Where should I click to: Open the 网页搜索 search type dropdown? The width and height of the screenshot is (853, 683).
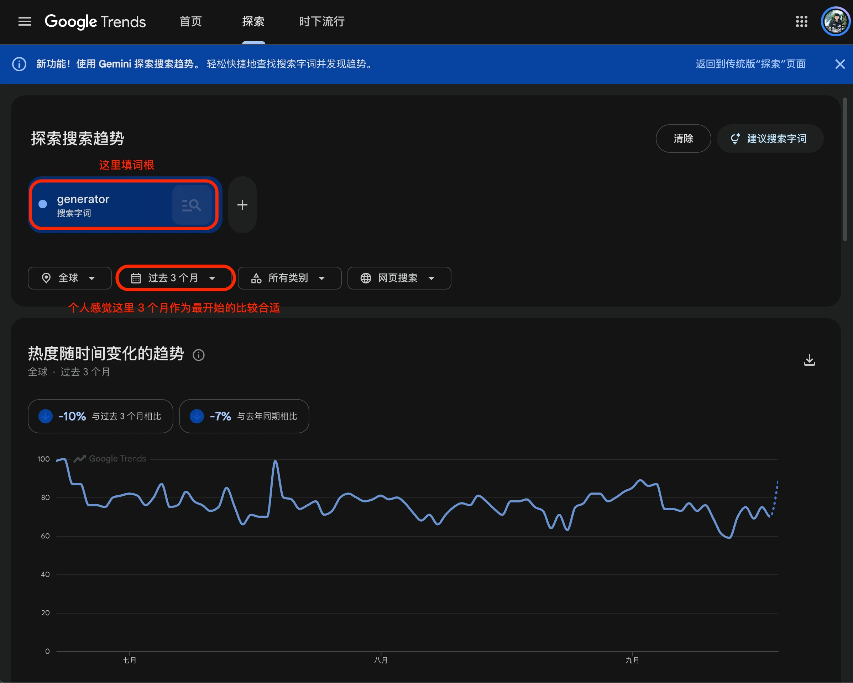coord(399,278)
